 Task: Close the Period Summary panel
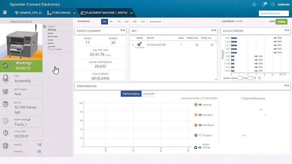tap(124, 30)
